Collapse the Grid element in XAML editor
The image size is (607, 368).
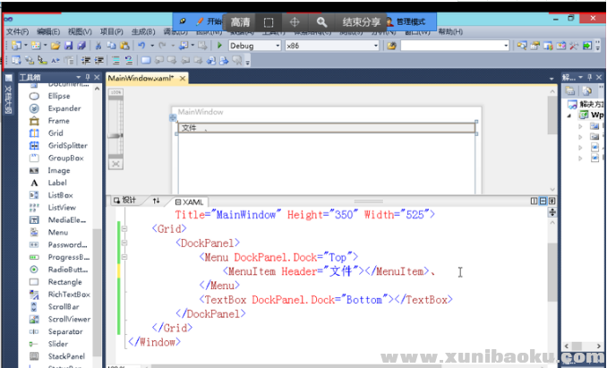pyautogui.click(x=126, y=228)
